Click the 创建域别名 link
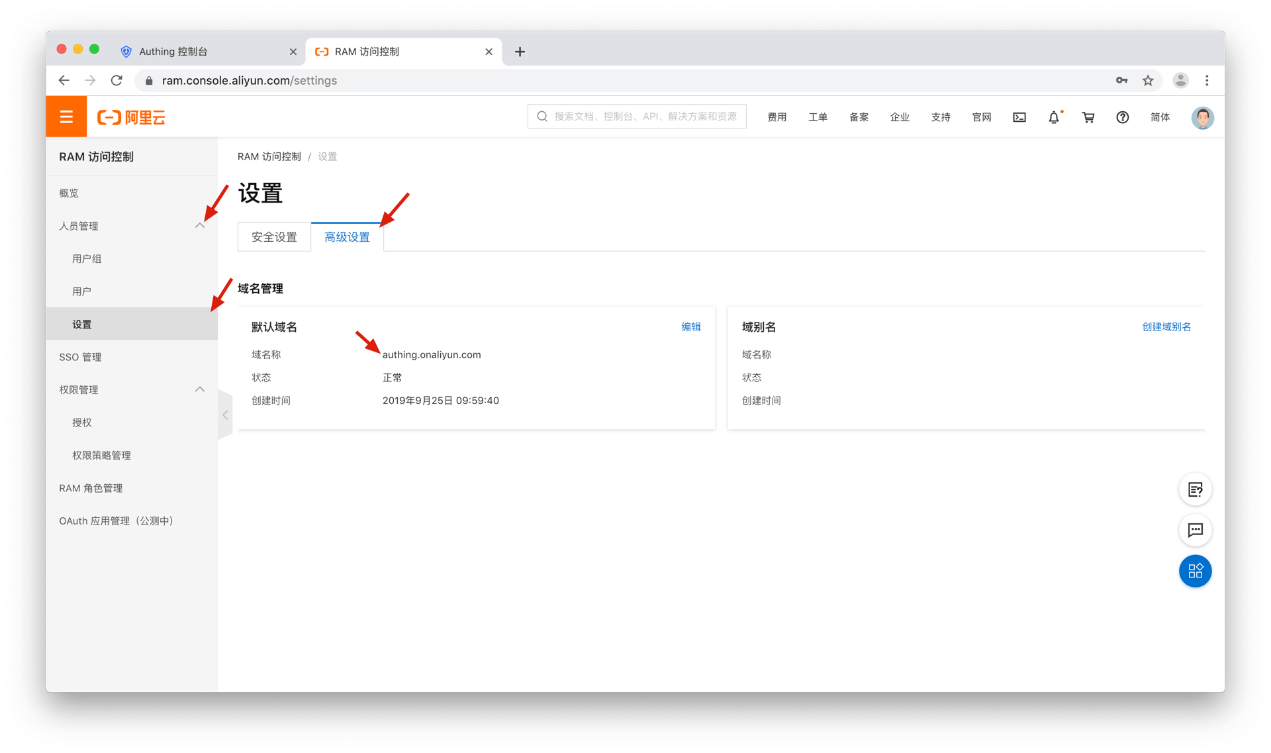The height and width of the screenshot is (753, 1271). coord(1166,326)
